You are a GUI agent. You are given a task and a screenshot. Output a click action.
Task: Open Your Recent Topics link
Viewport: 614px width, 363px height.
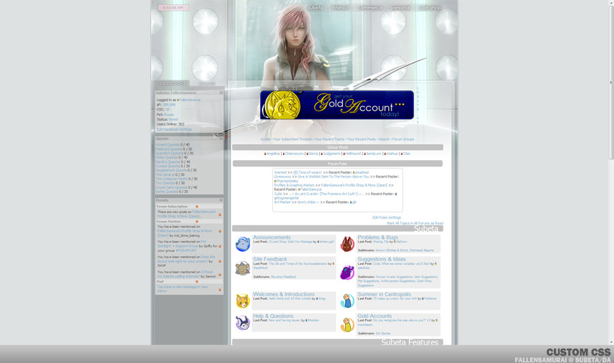point(330,139)
